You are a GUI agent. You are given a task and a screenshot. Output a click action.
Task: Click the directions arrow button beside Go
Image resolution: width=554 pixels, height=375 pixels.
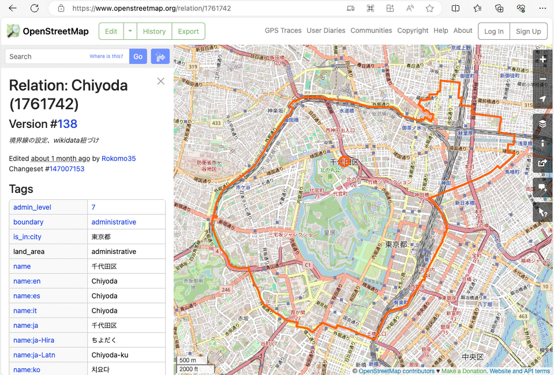click(160, 56)
